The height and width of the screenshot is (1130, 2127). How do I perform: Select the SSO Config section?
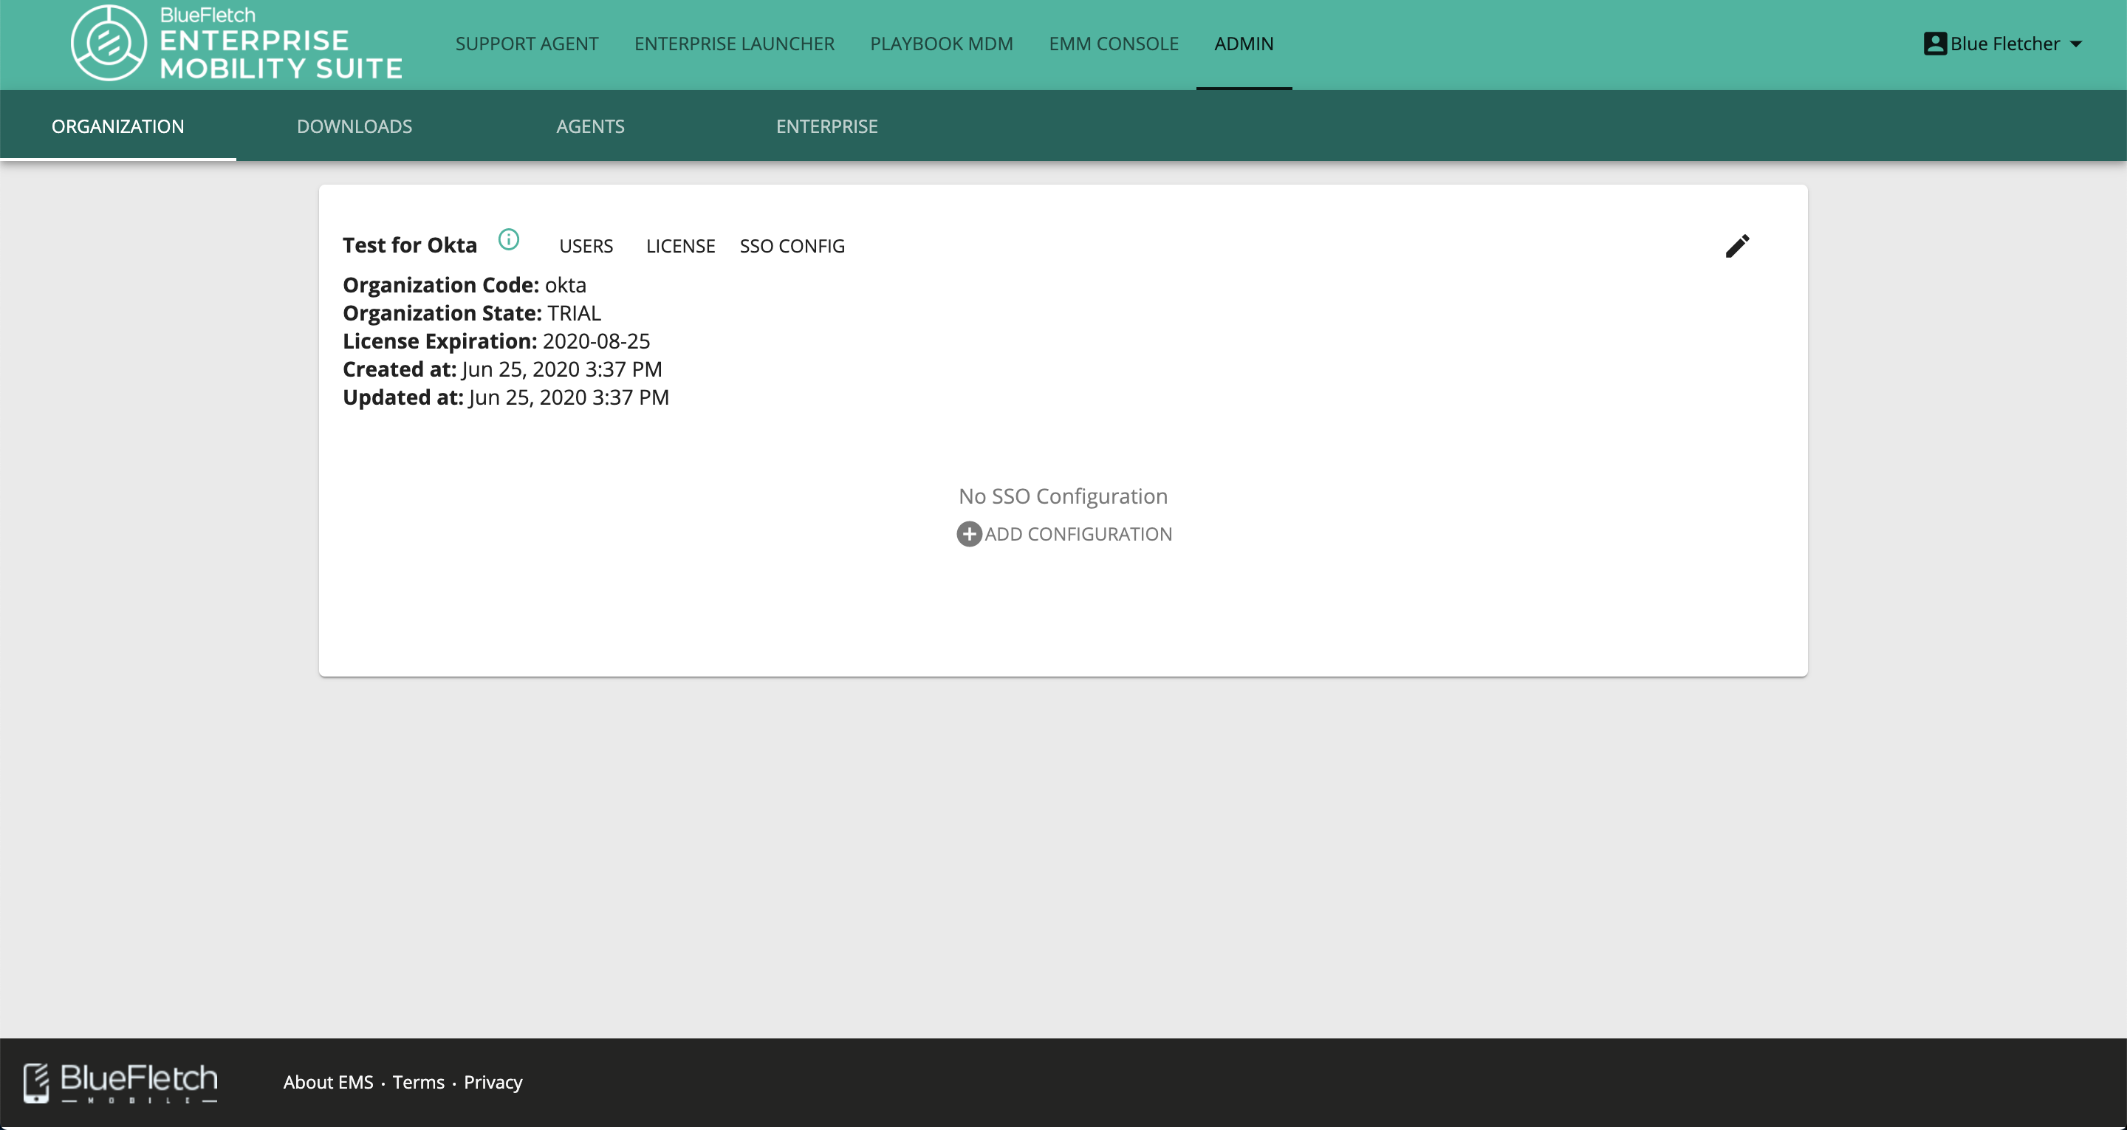[x=792, y=246]
